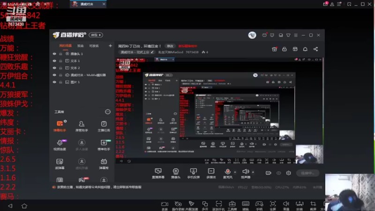Open MuMu 多开 multi-instance tool

pos(205,205)
